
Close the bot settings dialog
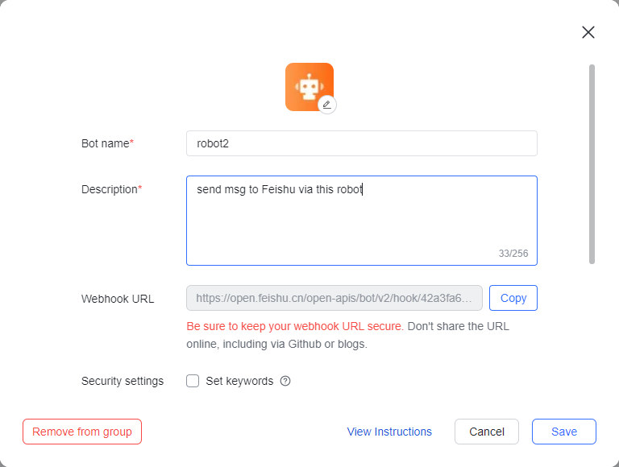point(588,32)
